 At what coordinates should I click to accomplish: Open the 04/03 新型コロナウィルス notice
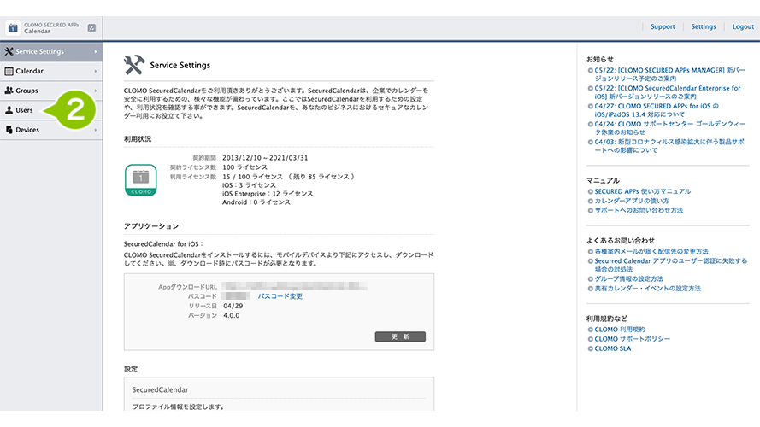pos(669,146)
